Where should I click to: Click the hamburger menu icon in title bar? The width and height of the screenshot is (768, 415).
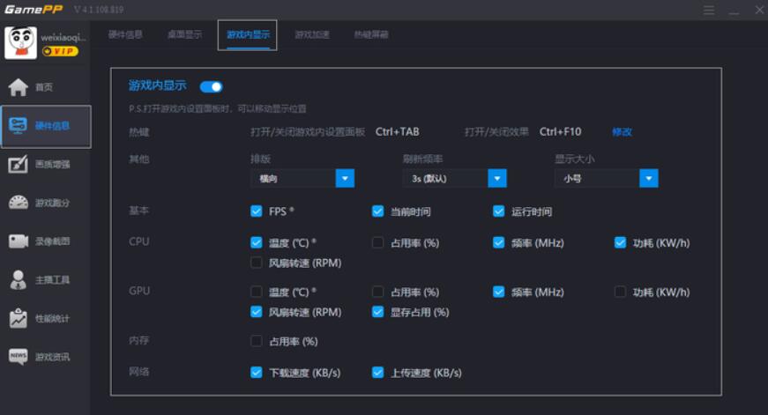tap(709, 10)
